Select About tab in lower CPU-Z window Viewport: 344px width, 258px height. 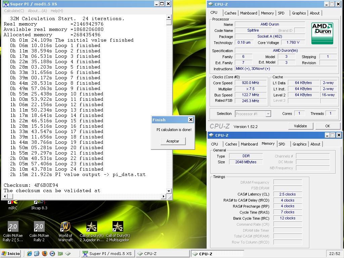point(315,144)
